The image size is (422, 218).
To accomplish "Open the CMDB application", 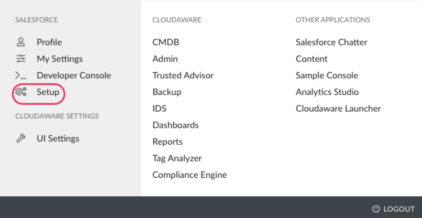I will pos(166,42).
